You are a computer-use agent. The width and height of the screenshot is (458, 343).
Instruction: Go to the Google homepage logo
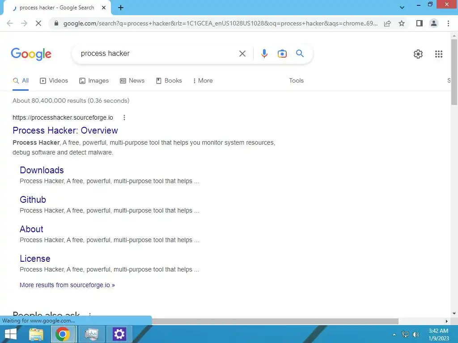click(x=31, y=54)
